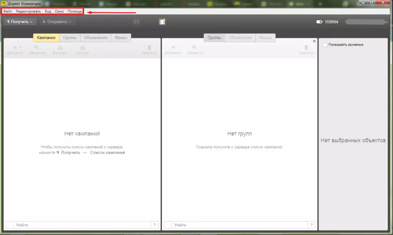The height and width of the screenshot is (235, 393).
Task: Click the groups search help question mark
Action: [312, 225]
